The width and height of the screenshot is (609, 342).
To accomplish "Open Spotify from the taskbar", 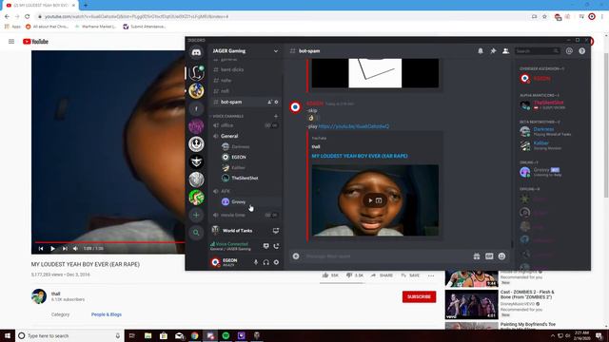I will (x=226, y=335).
